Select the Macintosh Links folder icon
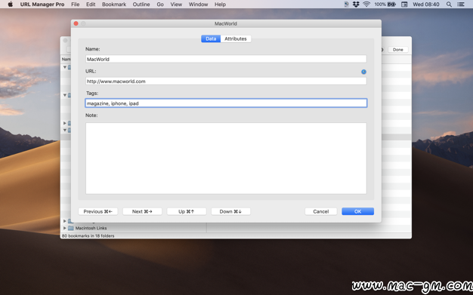Viewport: 473px width, 295px height. point(71,228)
